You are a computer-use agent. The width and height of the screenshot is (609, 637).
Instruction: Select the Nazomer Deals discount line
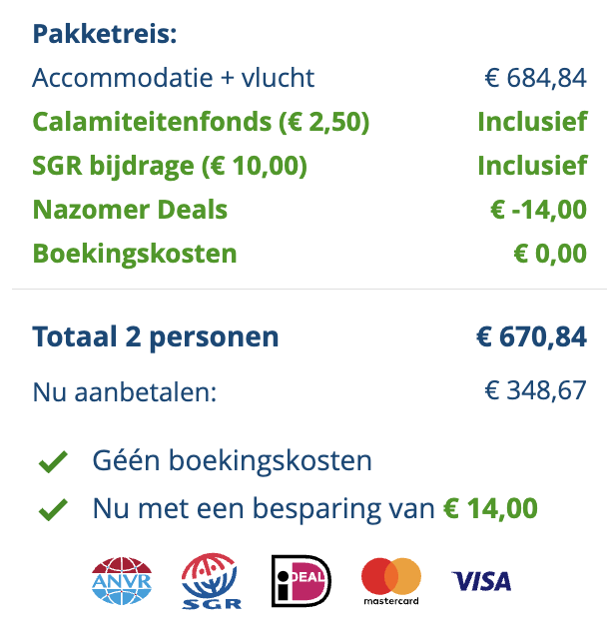[x=130, y=210]
